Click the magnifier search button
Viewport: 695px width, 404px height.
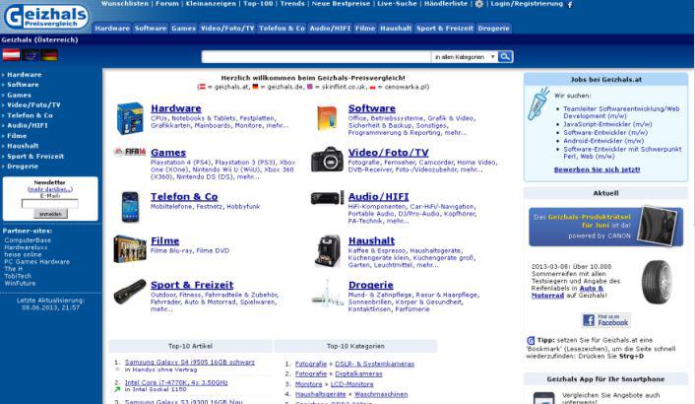[505, 57]
